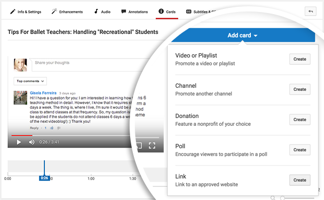Open the Subtitles & CC tab

click(201, 12)
